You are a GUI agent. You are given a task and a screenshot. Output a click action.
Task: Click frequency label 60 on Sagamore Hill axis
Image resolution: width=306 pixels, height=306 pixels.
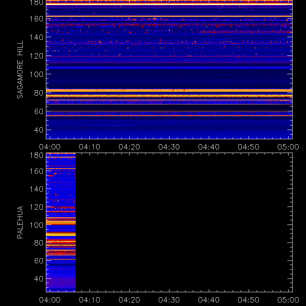(x=39, y=111)
